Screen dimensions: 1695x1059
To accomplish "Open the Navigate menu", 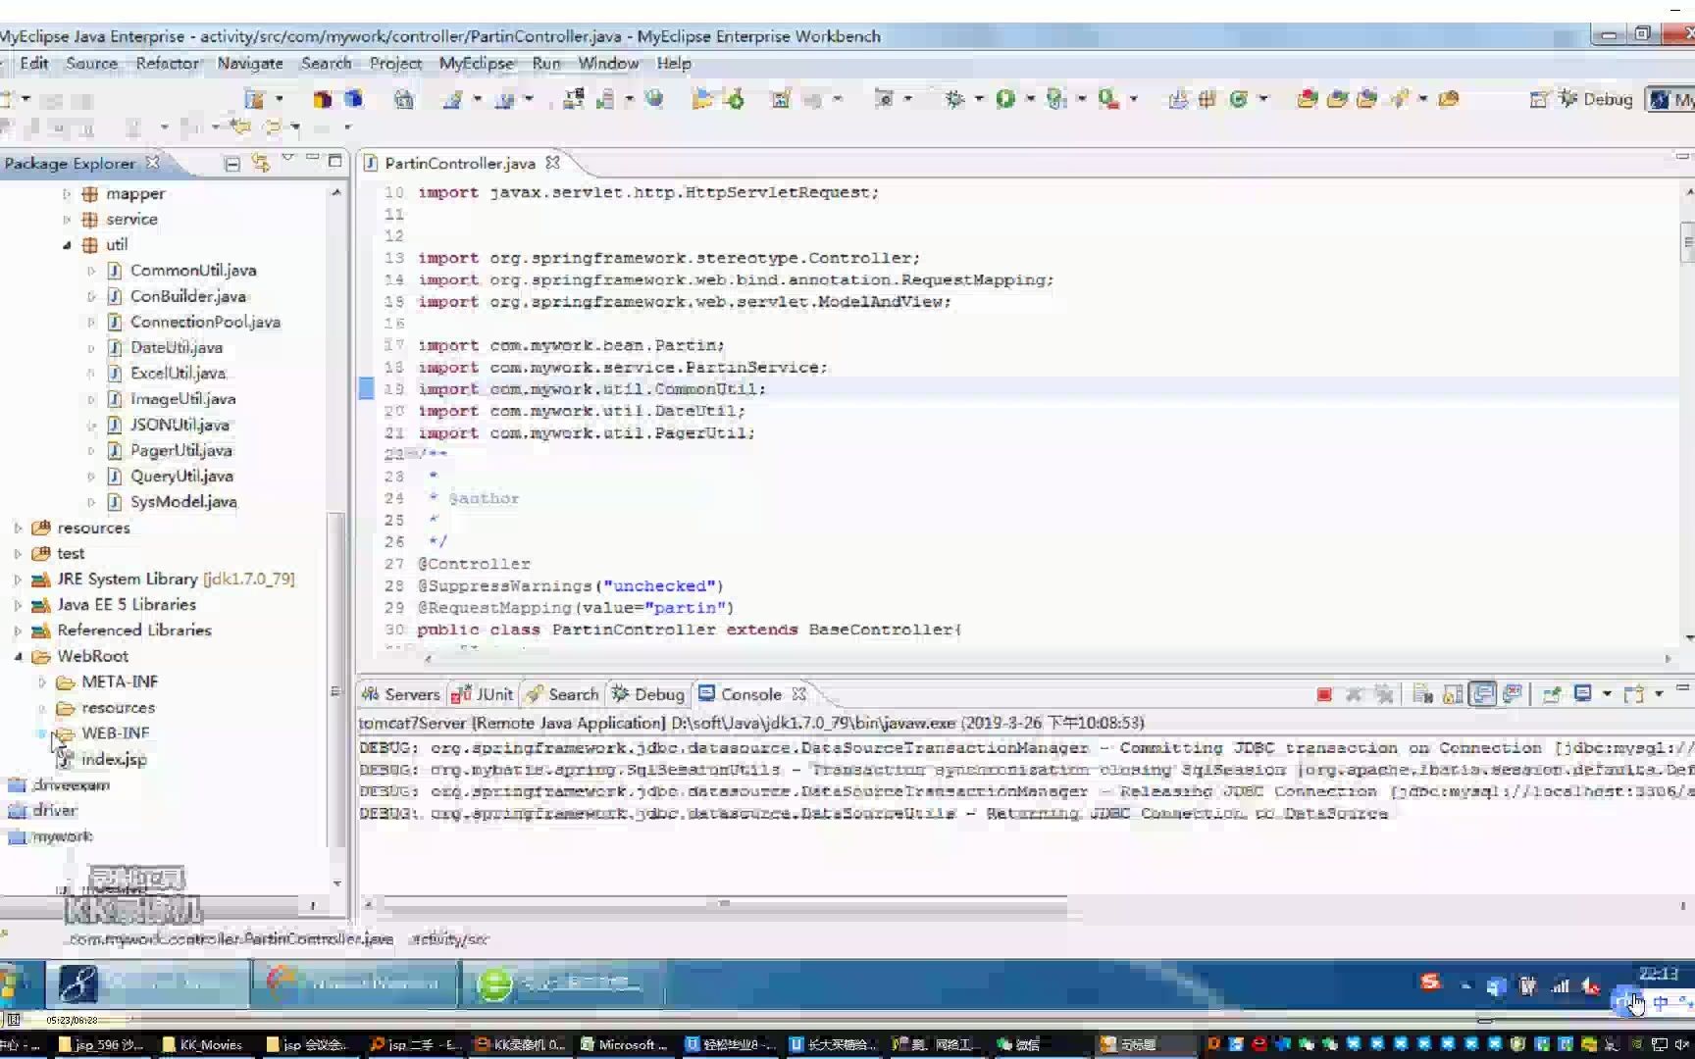I will tap(250, 63).
